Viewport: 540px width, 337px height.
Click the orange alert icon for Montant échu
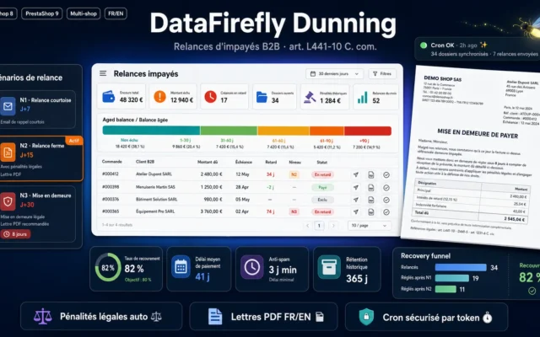(x=159, y=97)
